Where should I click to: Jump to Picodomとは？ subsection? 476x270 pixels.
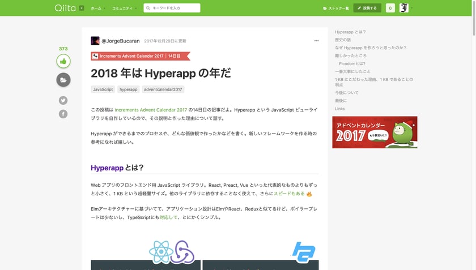(x=352, y=63)
